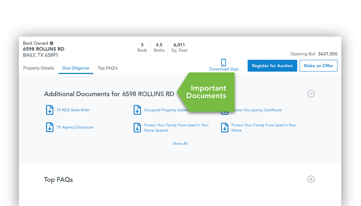Click TX Agency Disclosure download icon
Screen dimensions: 361x206
pyautogui.click(x=50, y=128)
